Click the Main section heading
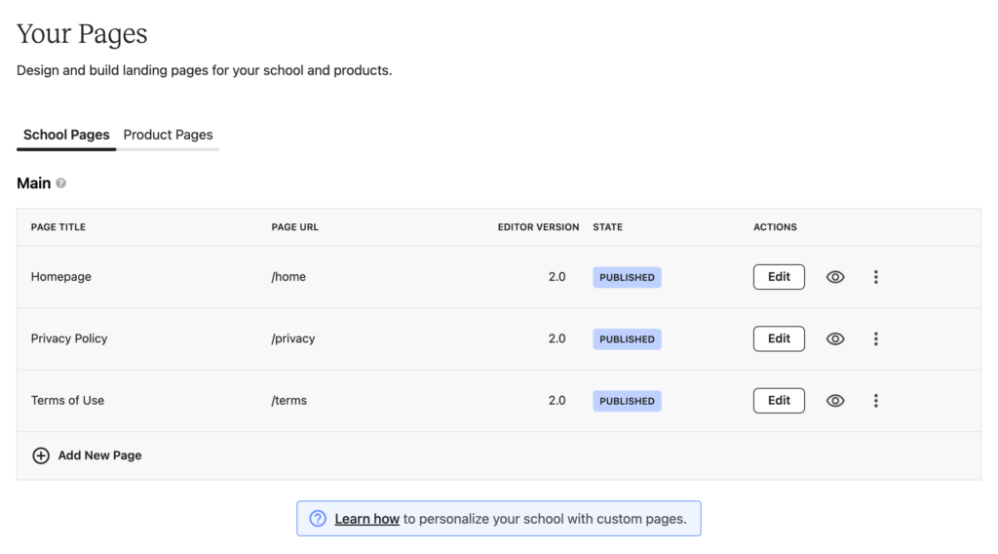This screenshot has width=998, height=554. click(x=34, y=183)
